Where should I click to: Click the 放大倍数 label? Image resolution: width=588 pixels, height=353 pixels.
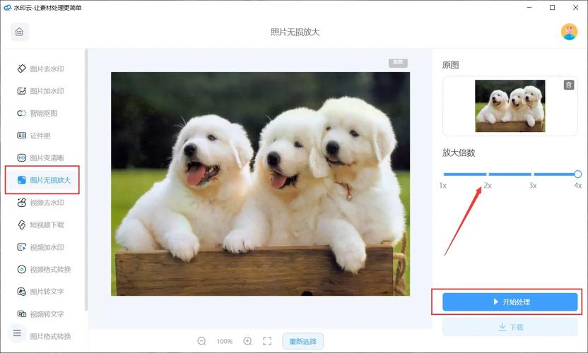point(459,153)
